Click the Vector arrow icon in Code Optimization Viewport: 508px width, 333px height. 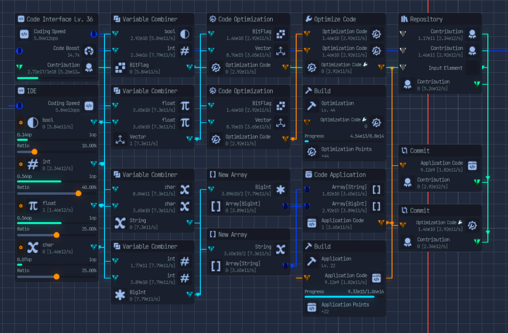coord(280,51)
